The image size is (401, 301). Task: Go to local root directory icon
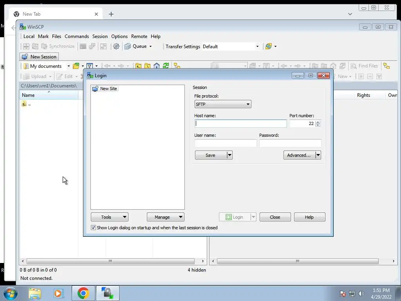pyautogui.click(x=147, y=66)
